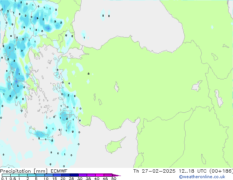The width and height of the screenshot is (233, 180).
Task: Click the legend arrow tip above 50 mm
Action: click(116, 175)
